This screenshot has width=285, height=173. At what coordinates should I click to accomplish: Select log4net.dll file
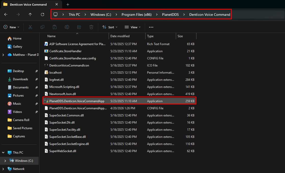119,80
